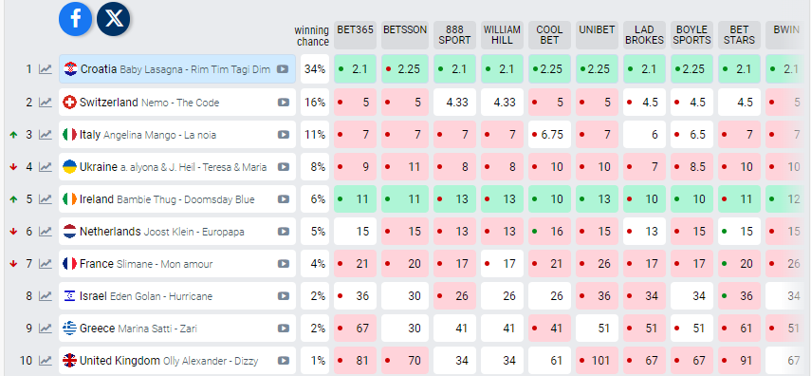Click Switzerland's 4.33 odds under 888 Sport
This screenshot has width=811, height=376.
pyautogui.click(x=454, y=102)
